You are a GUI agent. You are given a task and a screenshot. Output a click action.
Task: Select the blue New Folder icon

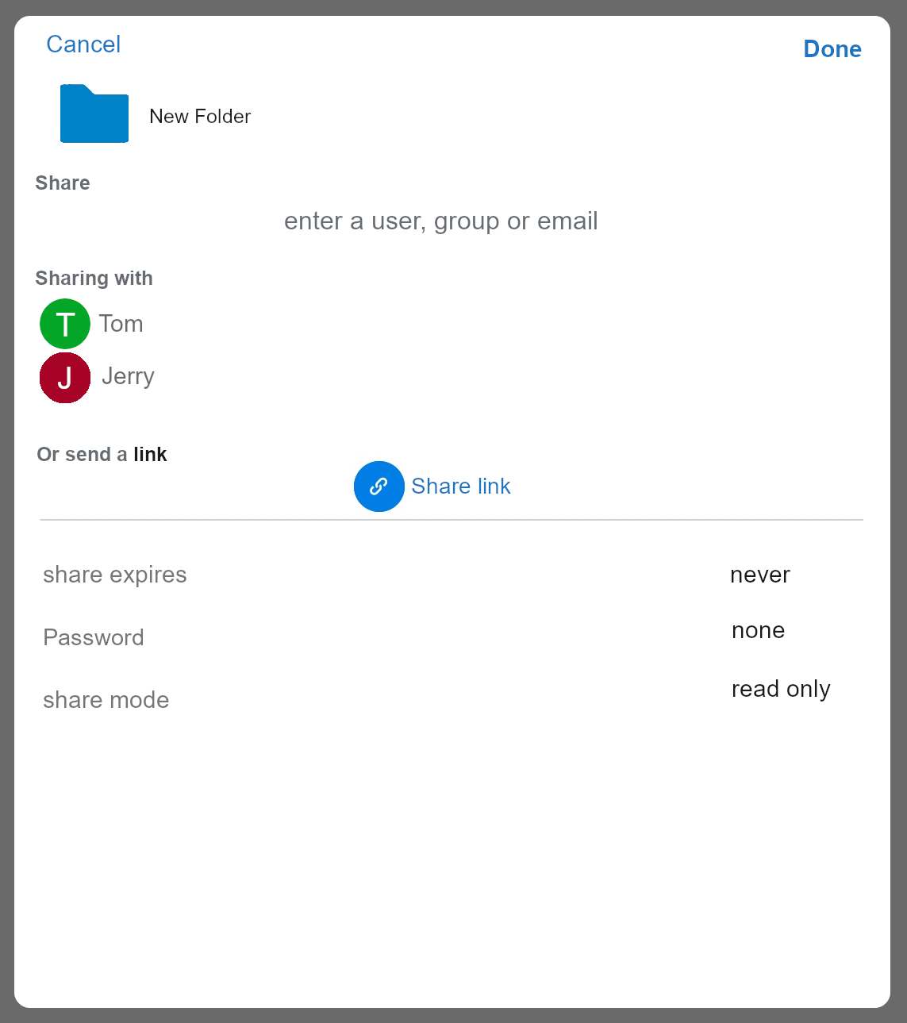pyautogui.click(x=94, y=113)
